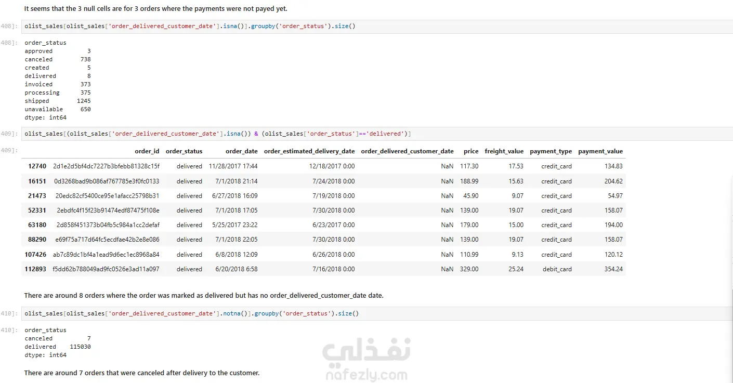Click the payment_type column header
Image resolution: width=733 pixels, height=383 pixels.
click(551, 151)
